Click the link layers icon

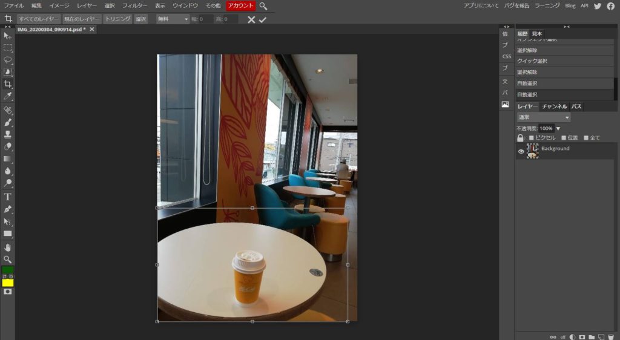coord(553,337)
